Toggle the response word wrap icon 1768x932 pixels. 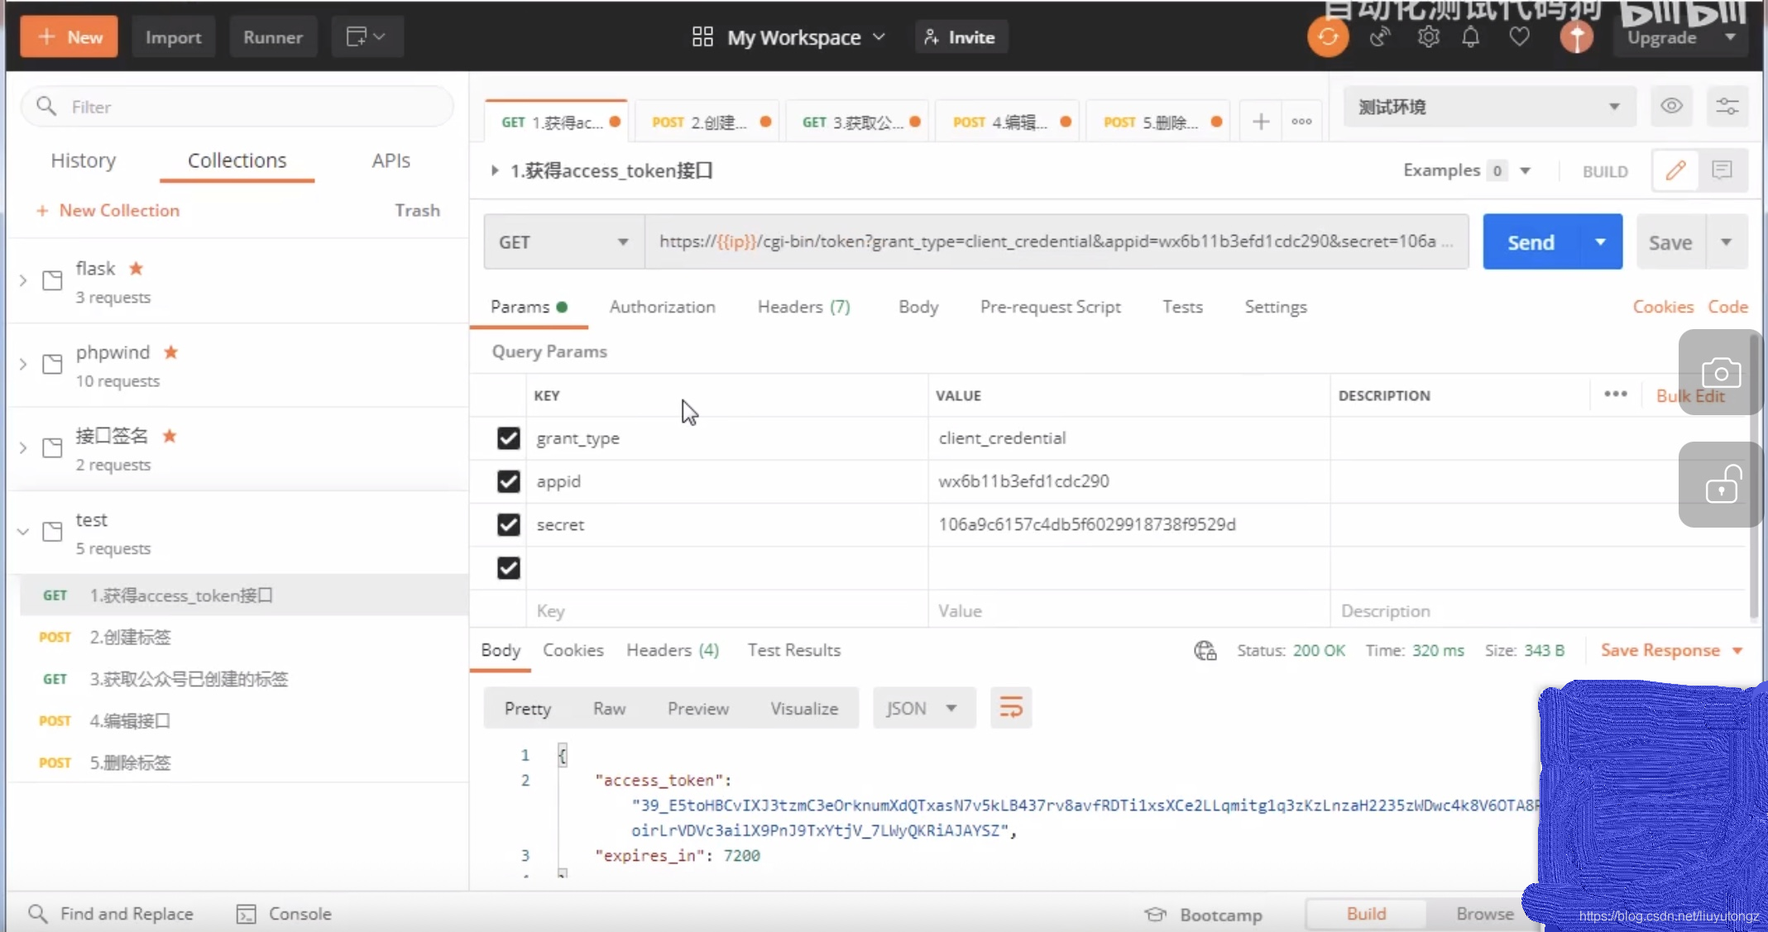1010,708
